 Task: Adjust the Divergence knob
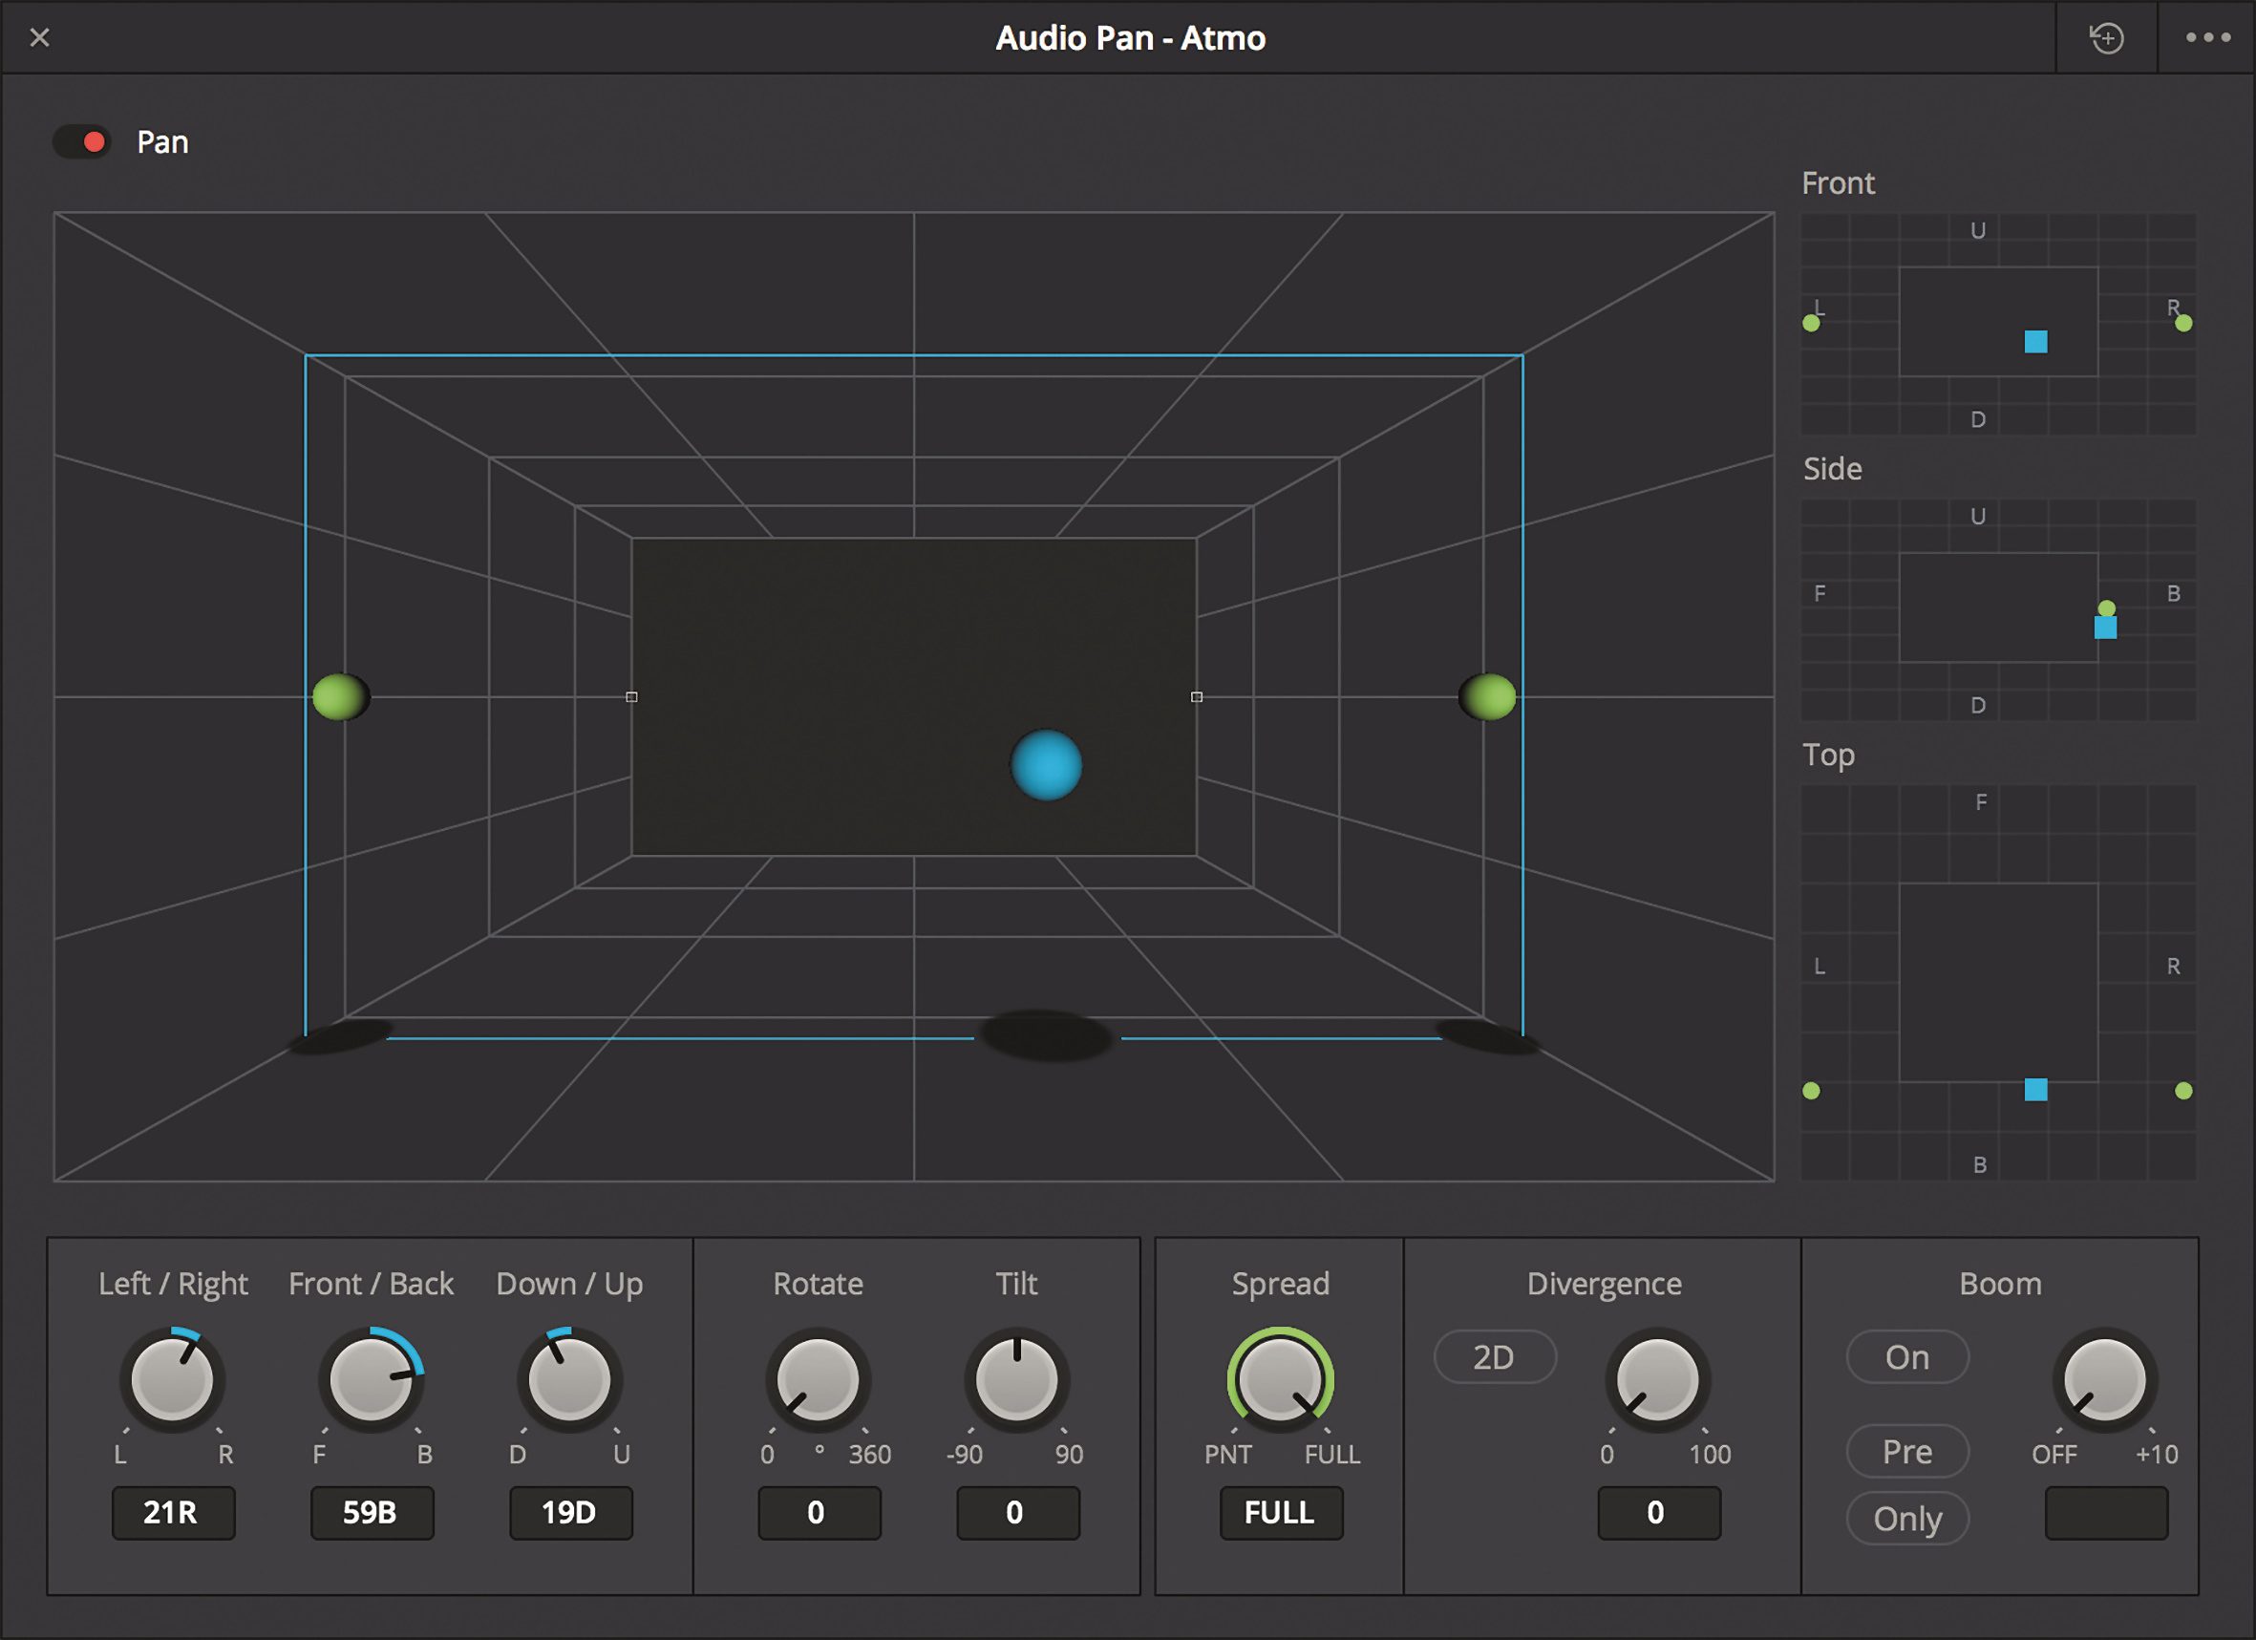pyautogui.click(x=1657, y=1382)
